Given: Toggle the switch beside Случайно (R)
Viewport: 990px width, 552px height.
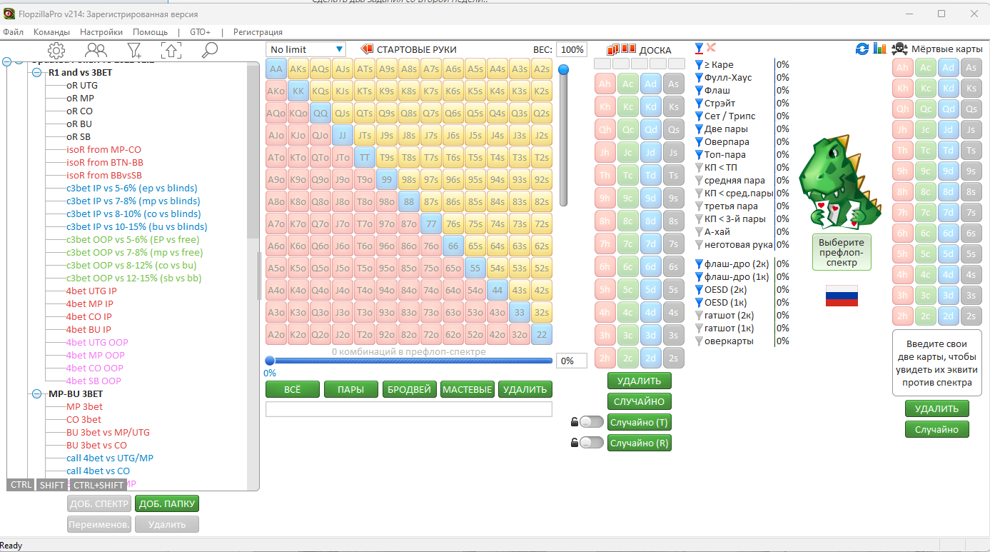Looking at the screenshot, I should [591, 443].
